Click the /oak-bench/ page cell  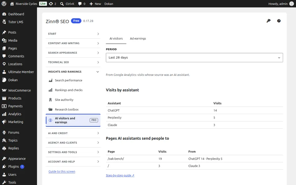116,159
